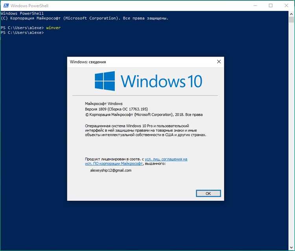Close the "Windows: сведения" dialog
The height and width of the screenshot is (251, 295).
click(x=219, y=62)
